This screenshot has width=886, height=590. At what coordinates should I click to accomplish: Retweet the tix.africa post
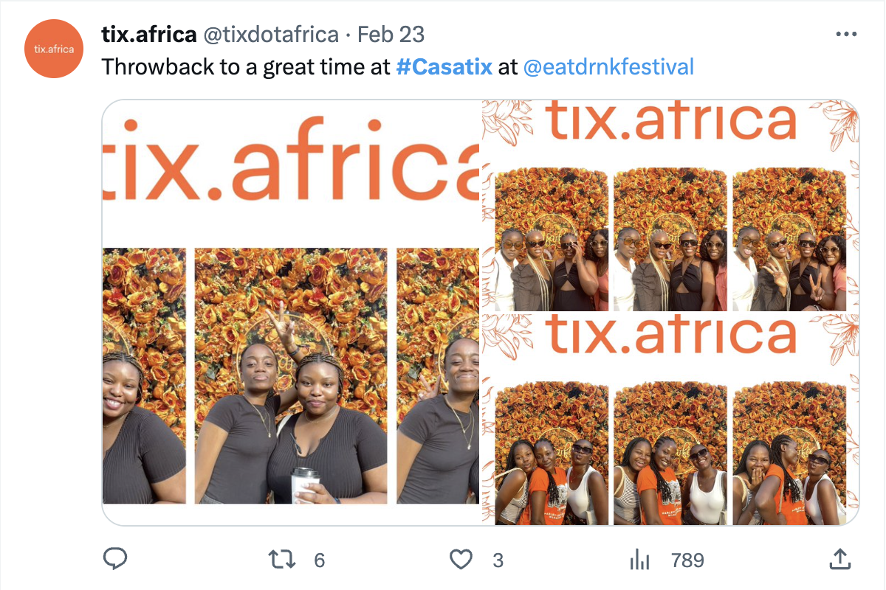coord(281,560)
